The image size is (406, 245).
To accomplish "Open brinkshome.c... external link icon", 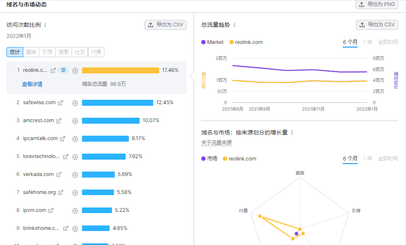I will (66, 228).
